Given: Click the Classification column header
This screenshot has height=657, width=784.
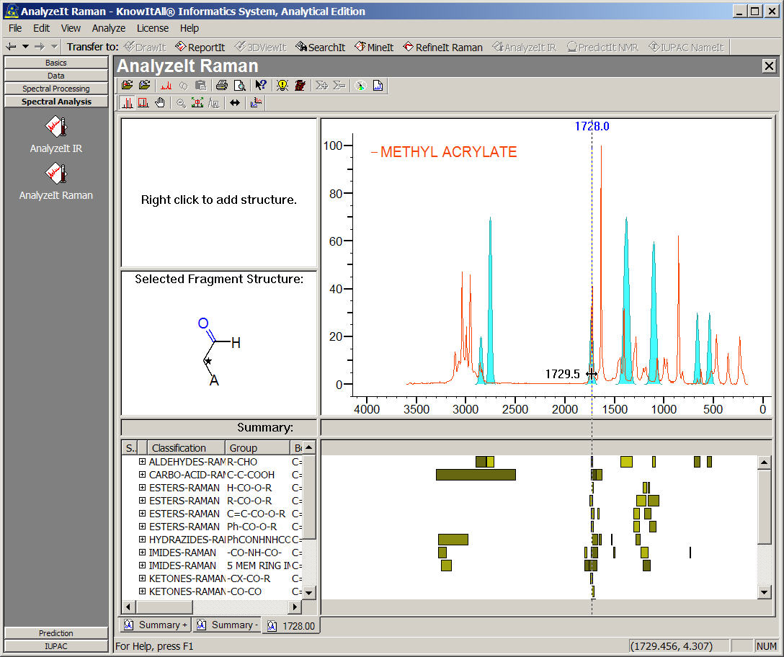Looking at the screenshot, I should [x=186, y=447].
